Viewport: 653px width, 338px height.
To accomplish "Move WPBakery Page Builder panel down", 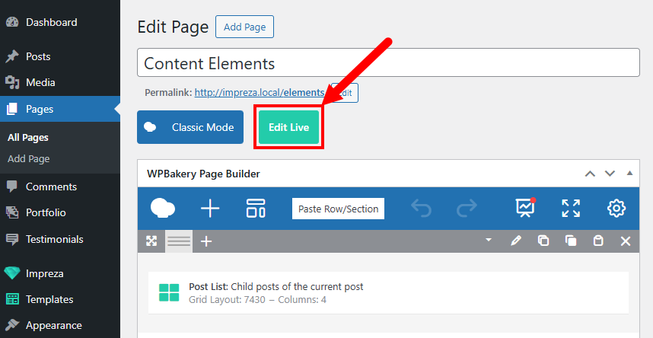I will tap(610, 174).
